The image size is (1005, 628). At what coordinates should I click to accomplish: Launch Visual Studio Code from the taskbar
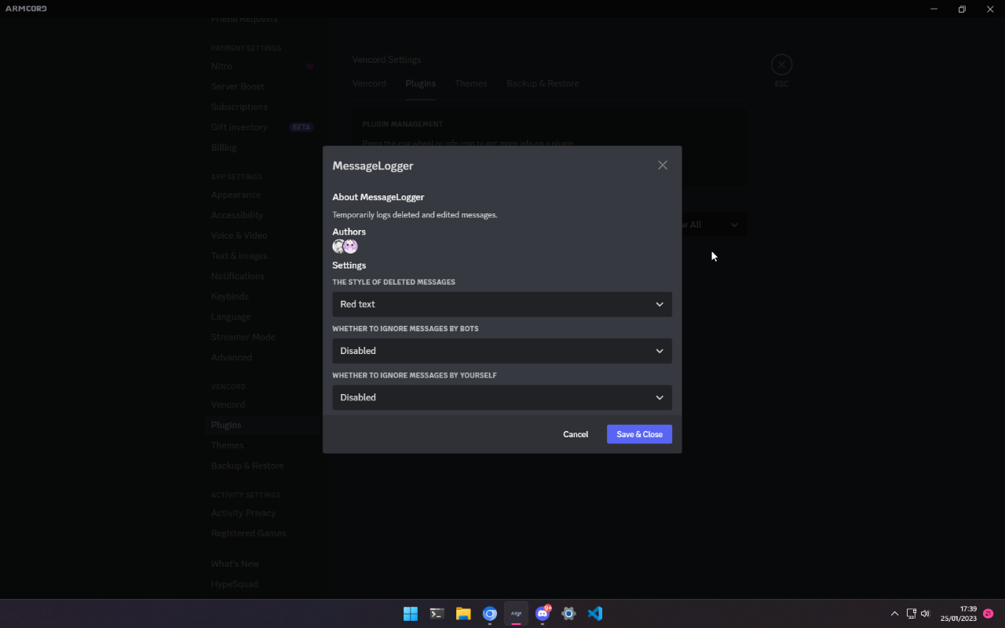(x=594, y=614)
